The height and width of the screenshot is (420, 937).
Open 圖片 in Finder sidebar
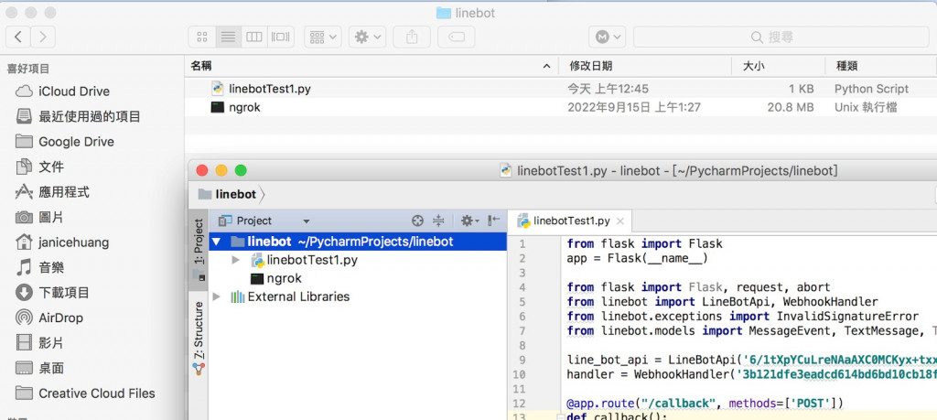click(39, 217)
